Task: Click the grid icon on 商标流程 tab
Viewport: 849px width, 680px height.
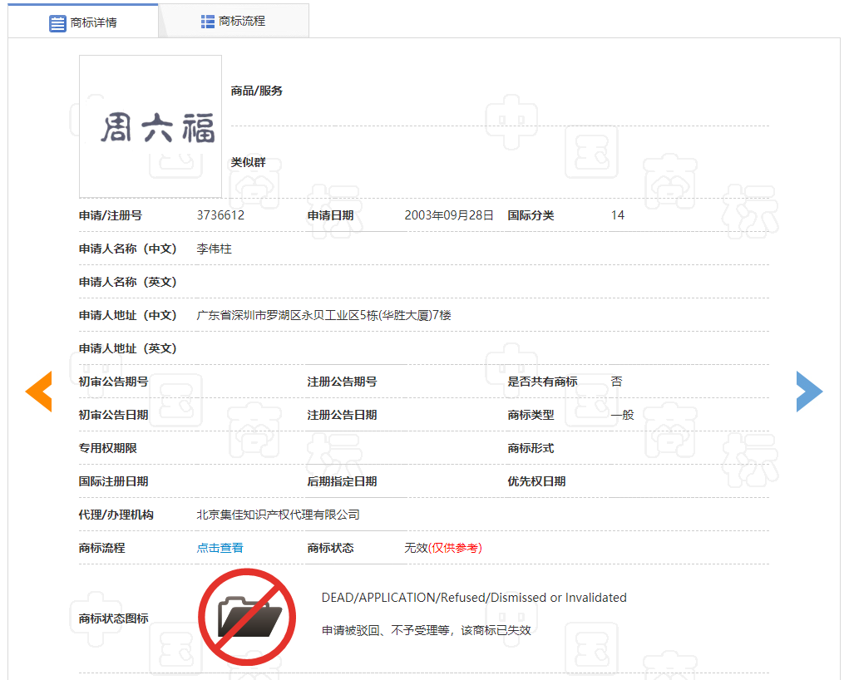Action: tap(208, 22)
